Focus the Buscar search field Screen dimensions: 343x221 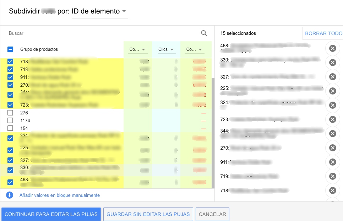(103, 33)
